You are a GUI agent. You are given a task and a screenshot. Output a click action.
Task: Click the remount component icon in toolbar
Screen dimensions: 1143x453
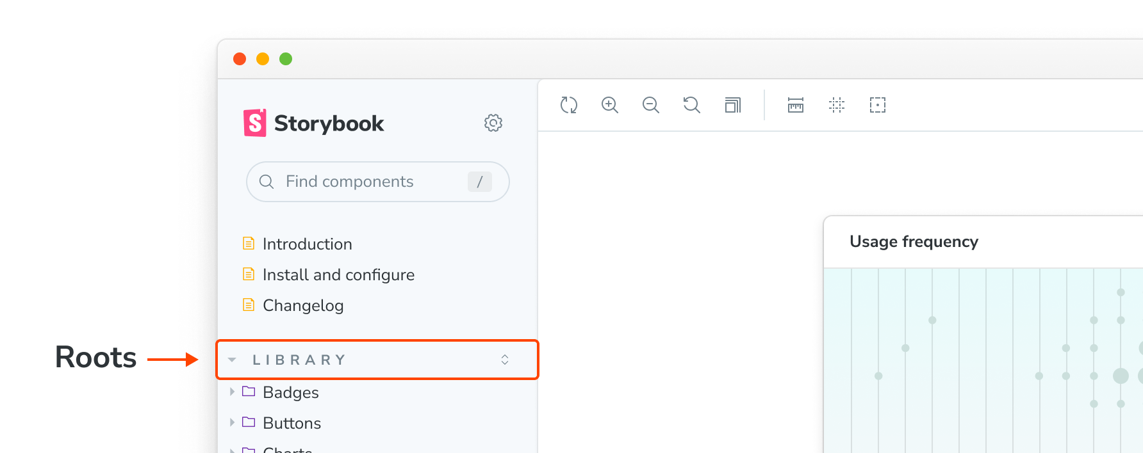click(569, 105)
